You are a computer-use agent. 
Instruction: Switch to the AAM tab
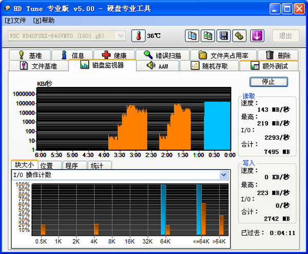click(158, 66)
